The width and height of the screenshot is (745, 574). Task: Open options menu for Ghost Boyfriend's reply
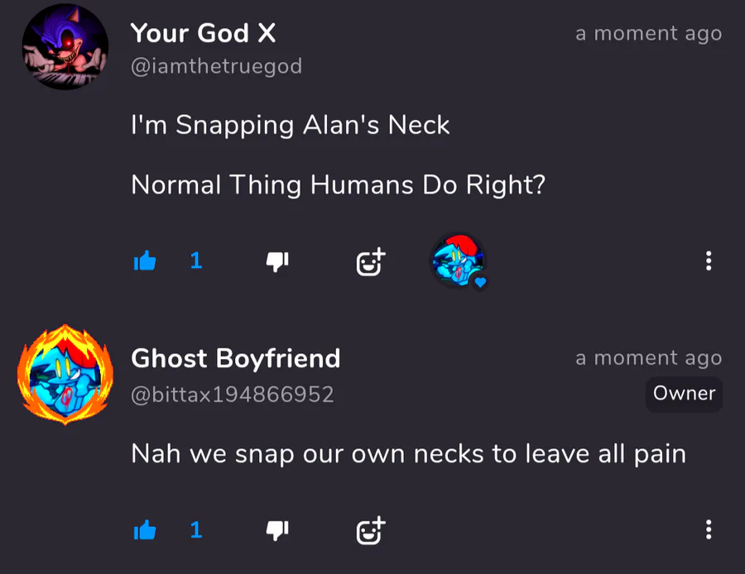[709, 529]
